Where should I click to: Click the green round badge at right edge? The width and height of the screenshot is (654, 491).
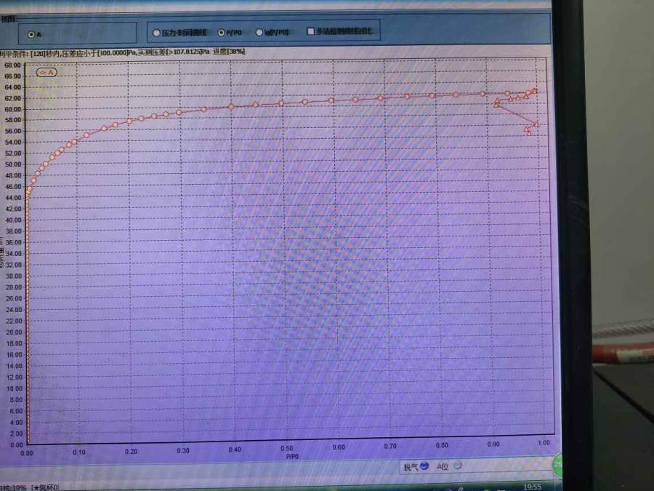(x=557, y=465)
